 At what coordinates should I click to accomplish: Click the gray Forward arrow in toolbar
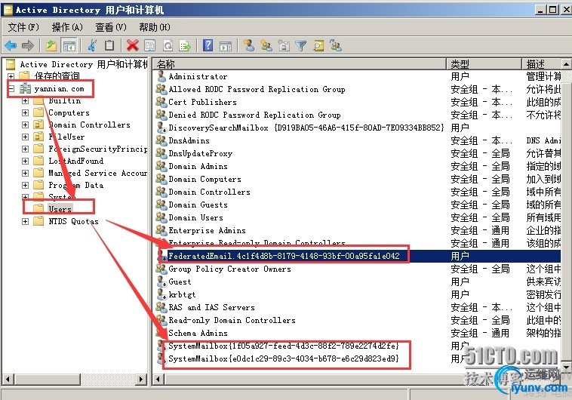coord(28,45)
